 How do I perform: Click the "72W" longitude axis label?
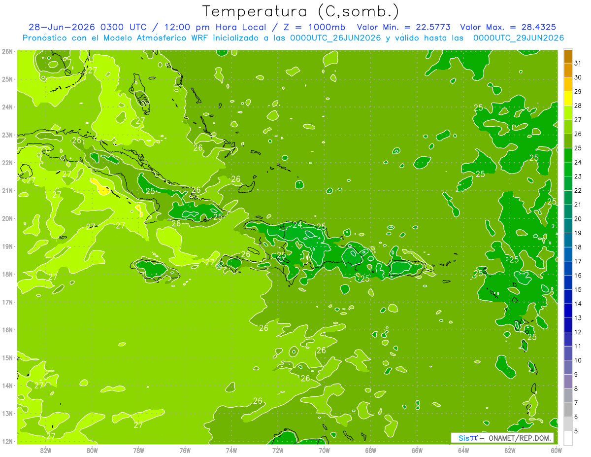coord(278,450)
